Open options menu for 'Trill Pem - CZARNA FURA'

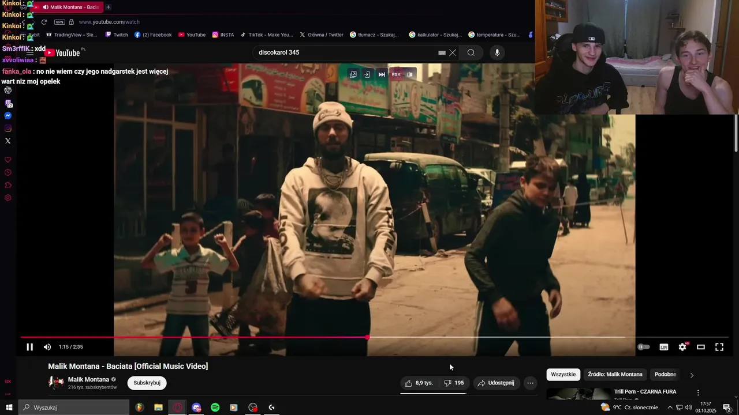click(x=697, y=393)
